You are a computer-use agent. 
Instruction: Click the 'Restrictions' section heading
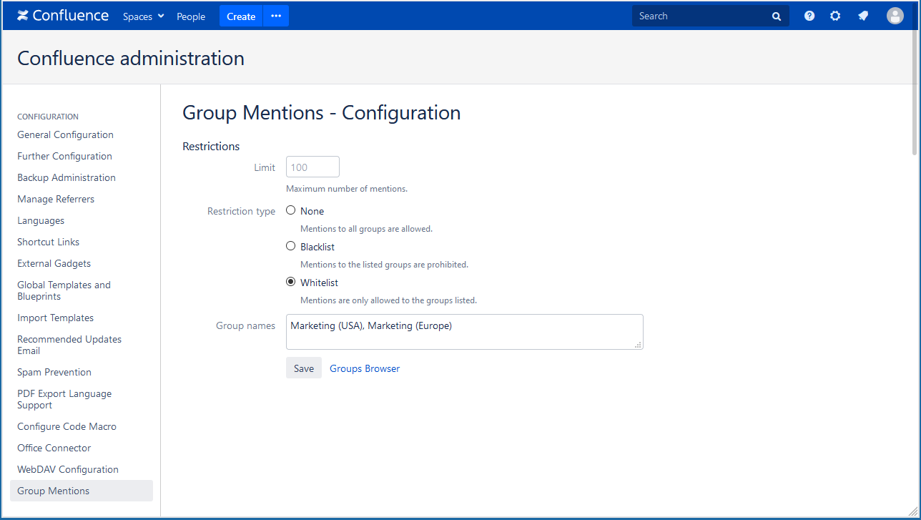(x=211, y=146)
